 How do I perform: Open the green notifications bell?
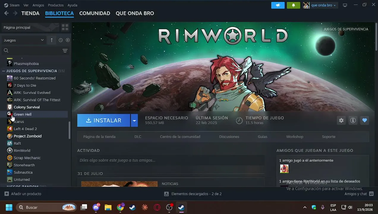coord(293,5)
